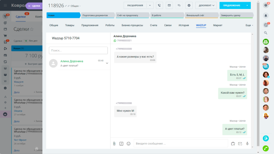Open the hamburger menu at top left

click(5, 6)
